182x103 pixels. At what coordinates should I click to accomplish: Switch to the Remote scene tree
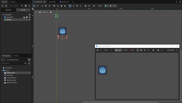(8, 10)
